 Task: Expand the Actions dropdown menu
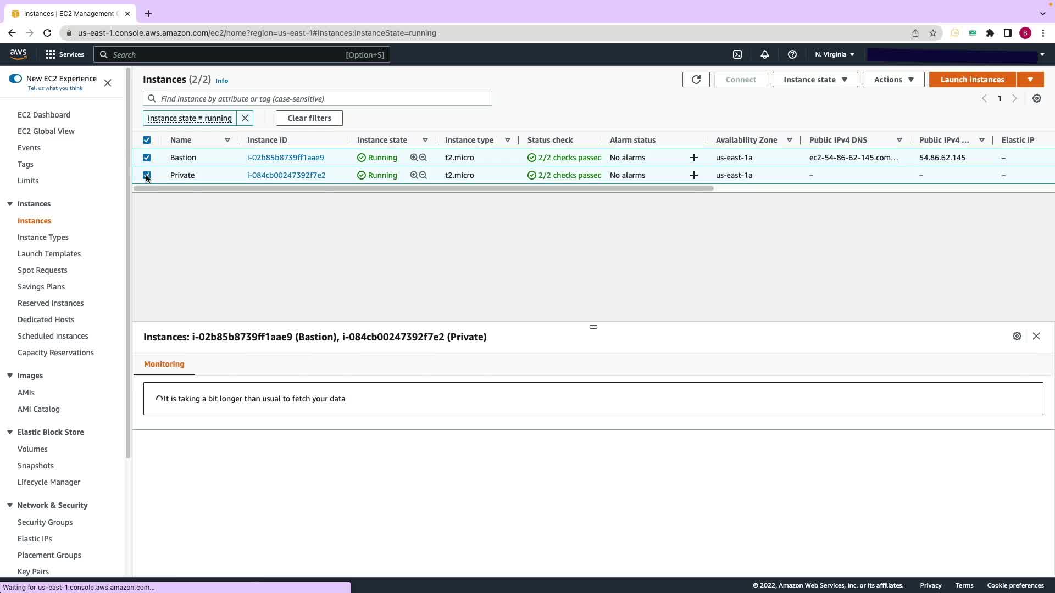pos(893,80)
